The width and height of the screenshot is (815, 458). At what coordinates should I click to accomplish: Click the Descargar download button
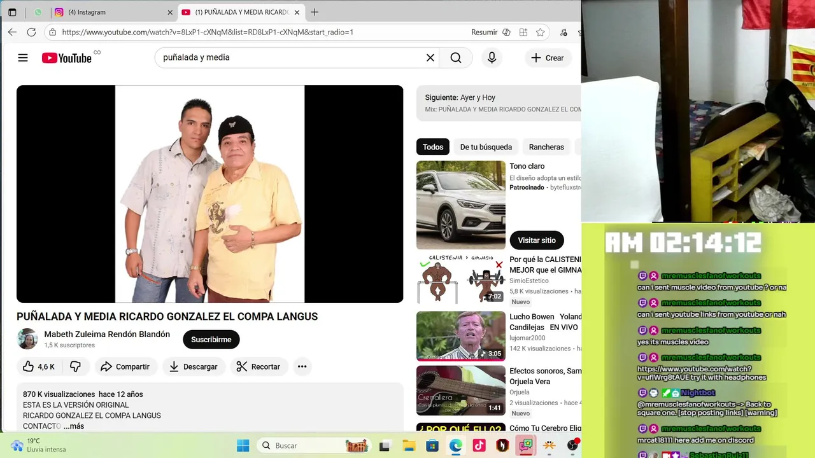click(x=193, y=366)
